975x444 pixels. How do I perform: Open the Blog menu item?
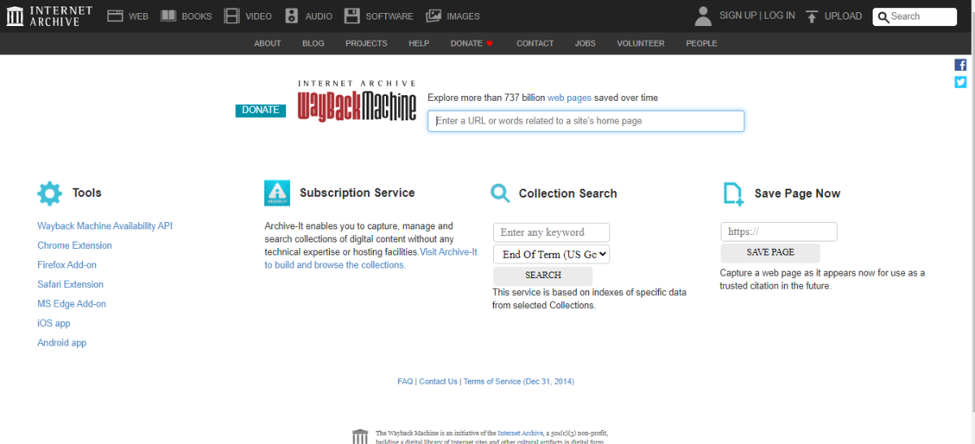[314, 43]
